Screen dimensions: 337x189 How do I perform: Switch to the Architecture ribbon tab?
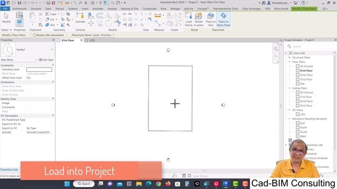coord(19,9)
